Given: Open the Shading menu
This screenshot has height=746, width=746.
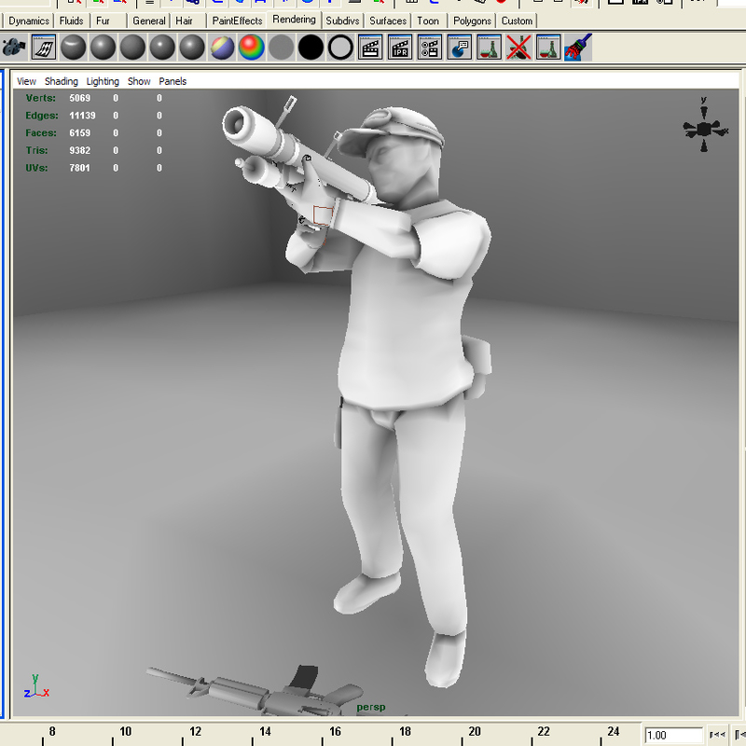Looking at the screenshot, I should point(61,81).
